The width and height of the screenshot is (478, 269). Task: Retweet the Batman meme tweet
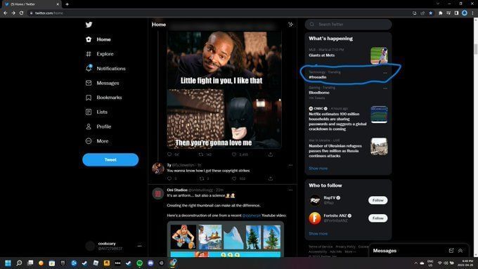(201, 155)
